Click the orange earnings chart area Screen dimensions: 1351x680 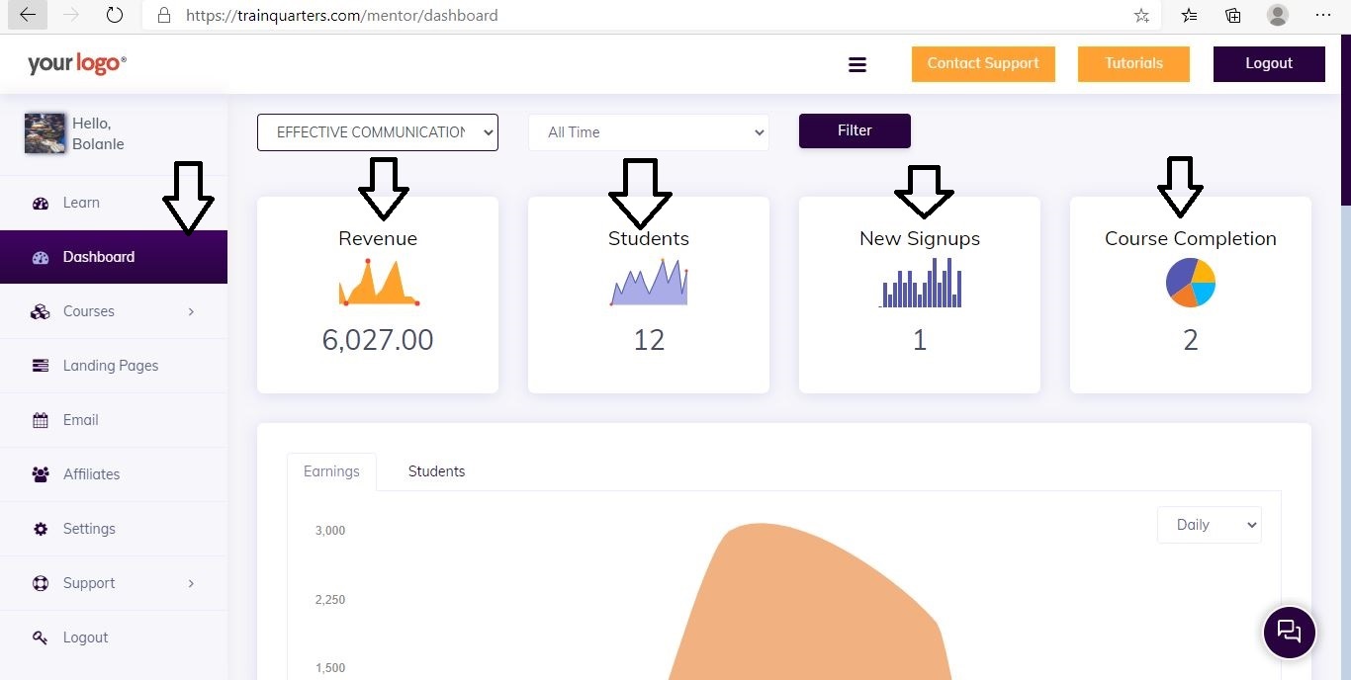point(811,603)
